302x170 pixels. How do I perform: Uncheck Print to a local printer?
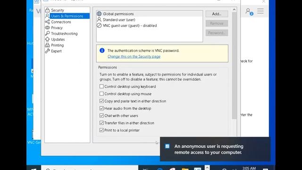(101, 130)
